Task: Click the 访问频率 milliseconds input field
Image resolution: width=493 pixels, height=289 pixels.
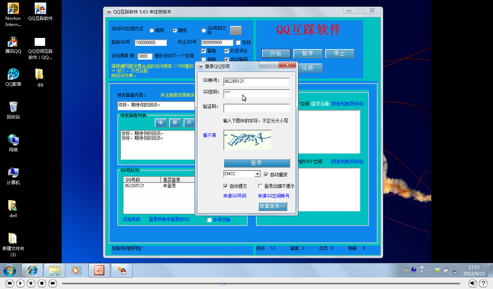Action: [145, 56]
